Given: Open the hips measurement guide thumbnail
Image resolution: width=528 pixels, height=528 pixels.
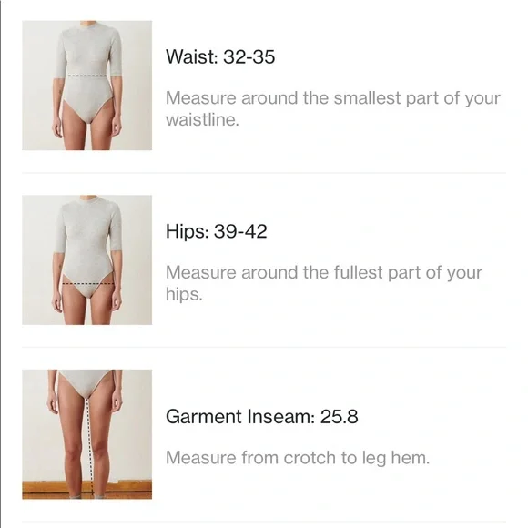Looking at the screenshot, I should (x=86, y=259).
